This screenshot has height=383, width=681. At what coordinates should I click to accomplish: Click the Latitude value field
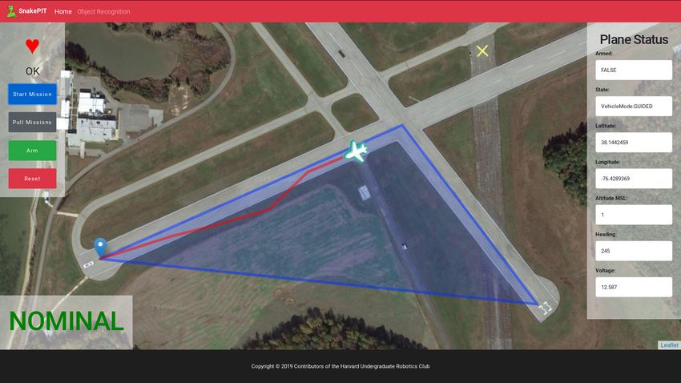click(x=634, y=142)
